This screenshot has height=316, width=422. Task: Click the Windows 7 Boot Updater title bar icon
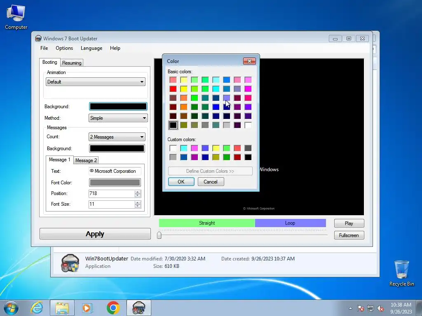tap(38, 38)
